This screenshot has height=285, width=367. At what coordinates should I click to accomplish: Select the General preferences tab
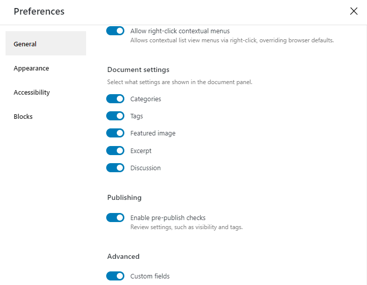click(46, 44)
